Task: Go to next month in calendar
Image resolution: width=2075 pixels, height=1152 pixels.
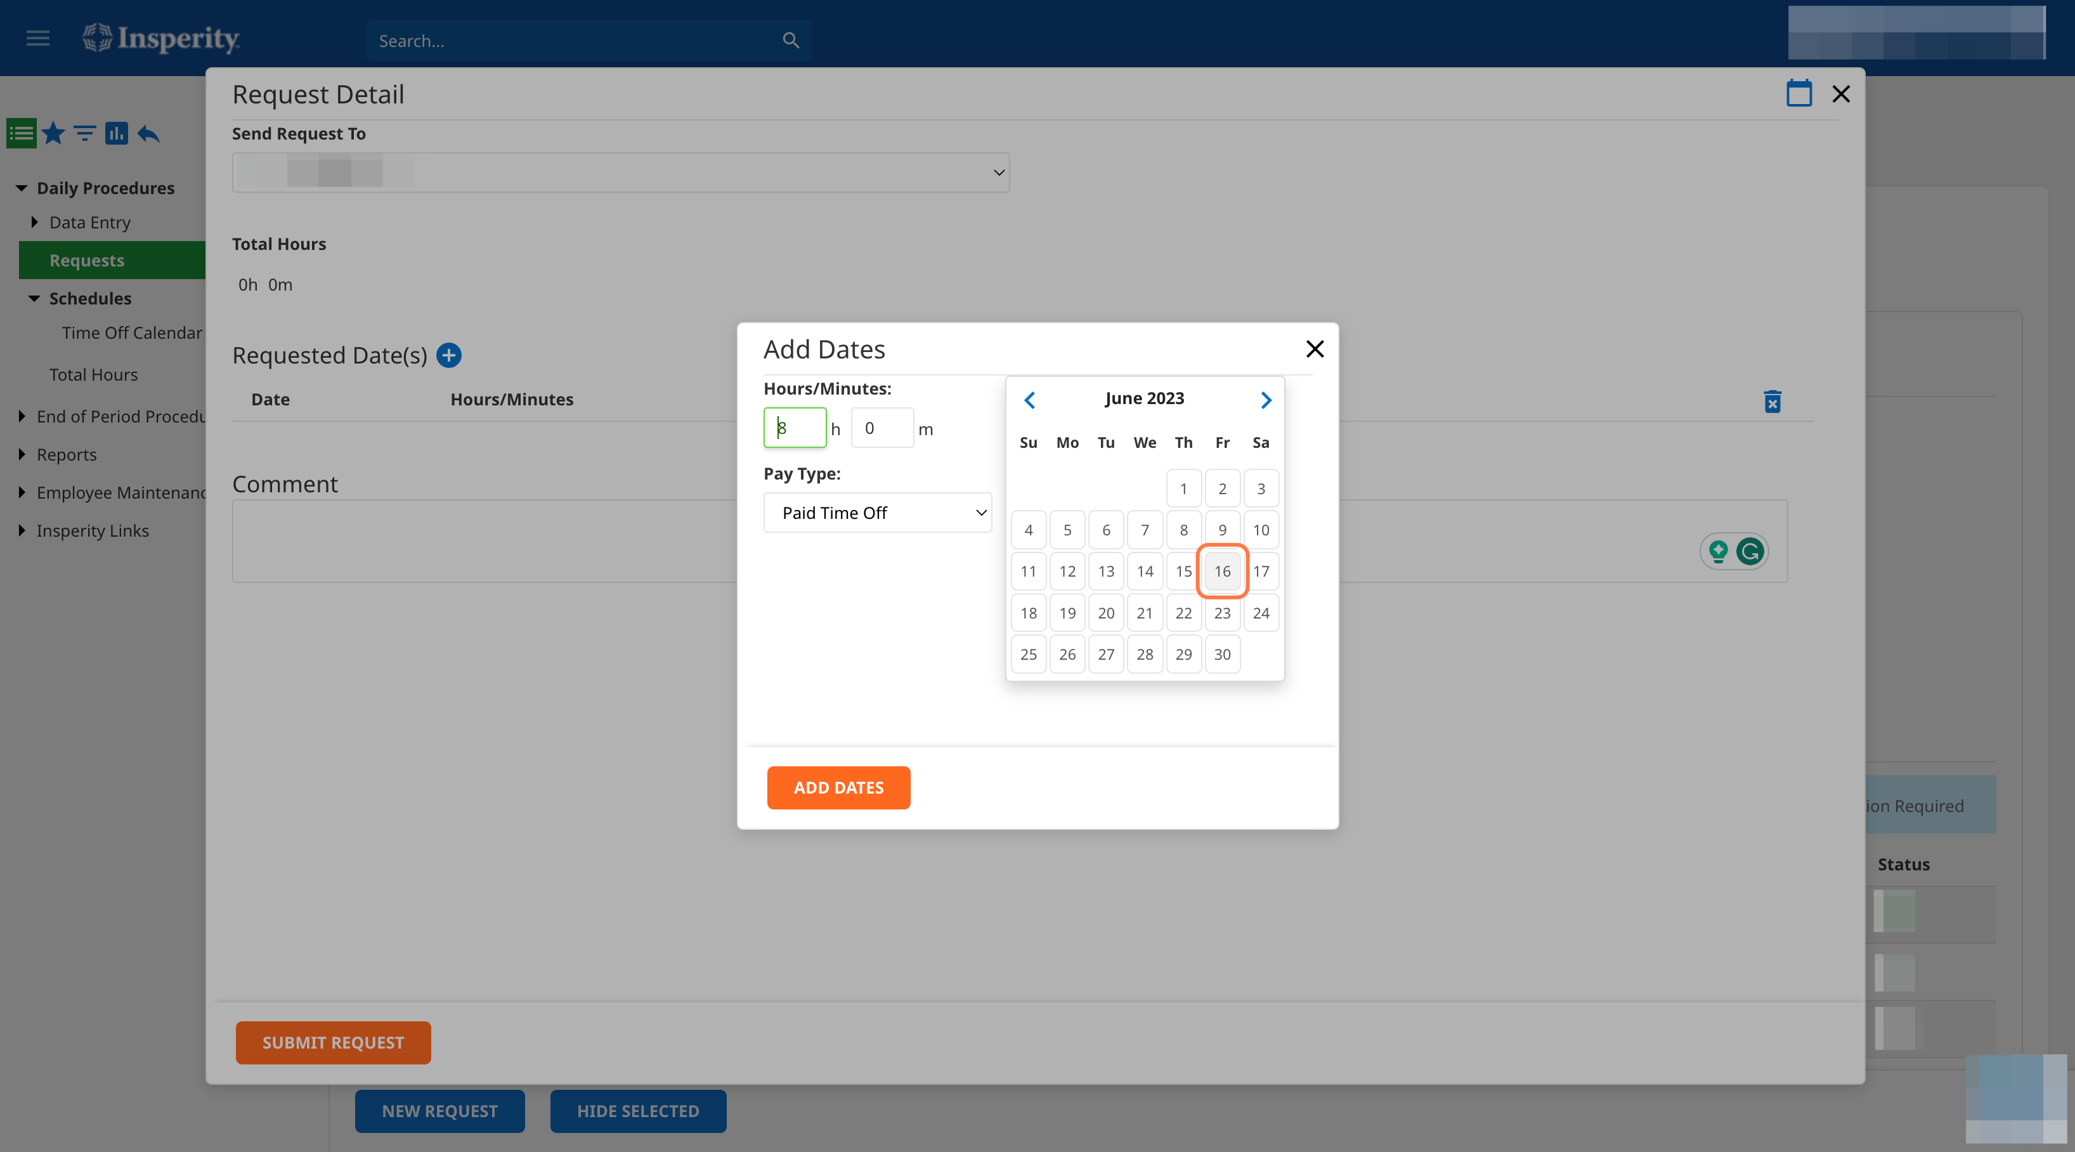Action: click(1265, 400)
